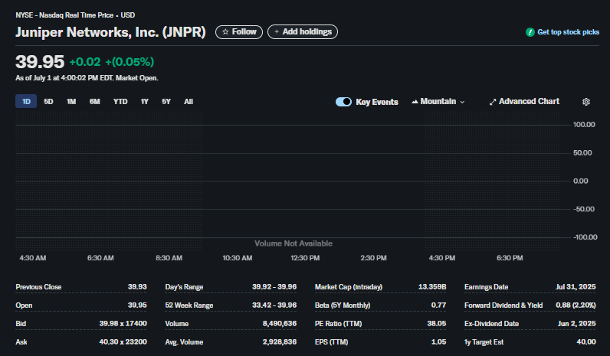Open chart settings gear icon
Viewport: 610px width, 356px height.
point(586,102)
